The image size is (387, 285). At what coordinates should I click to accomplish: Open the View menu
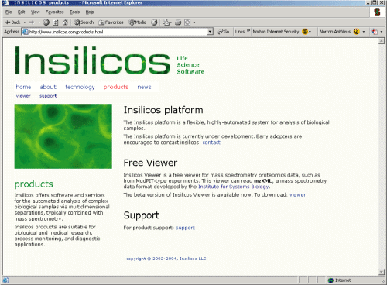[x=35, y=12]
